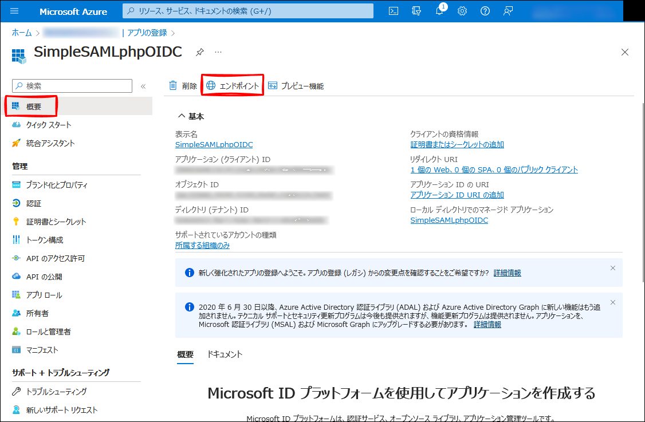Viewport: 645px width, 422px height.
Task: Click the help question mark icon
Action: click(x=485, y=11)
